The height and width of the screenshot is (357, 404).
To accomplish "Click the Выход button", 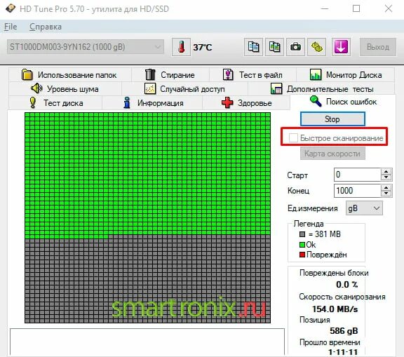I will pos(378,47).
